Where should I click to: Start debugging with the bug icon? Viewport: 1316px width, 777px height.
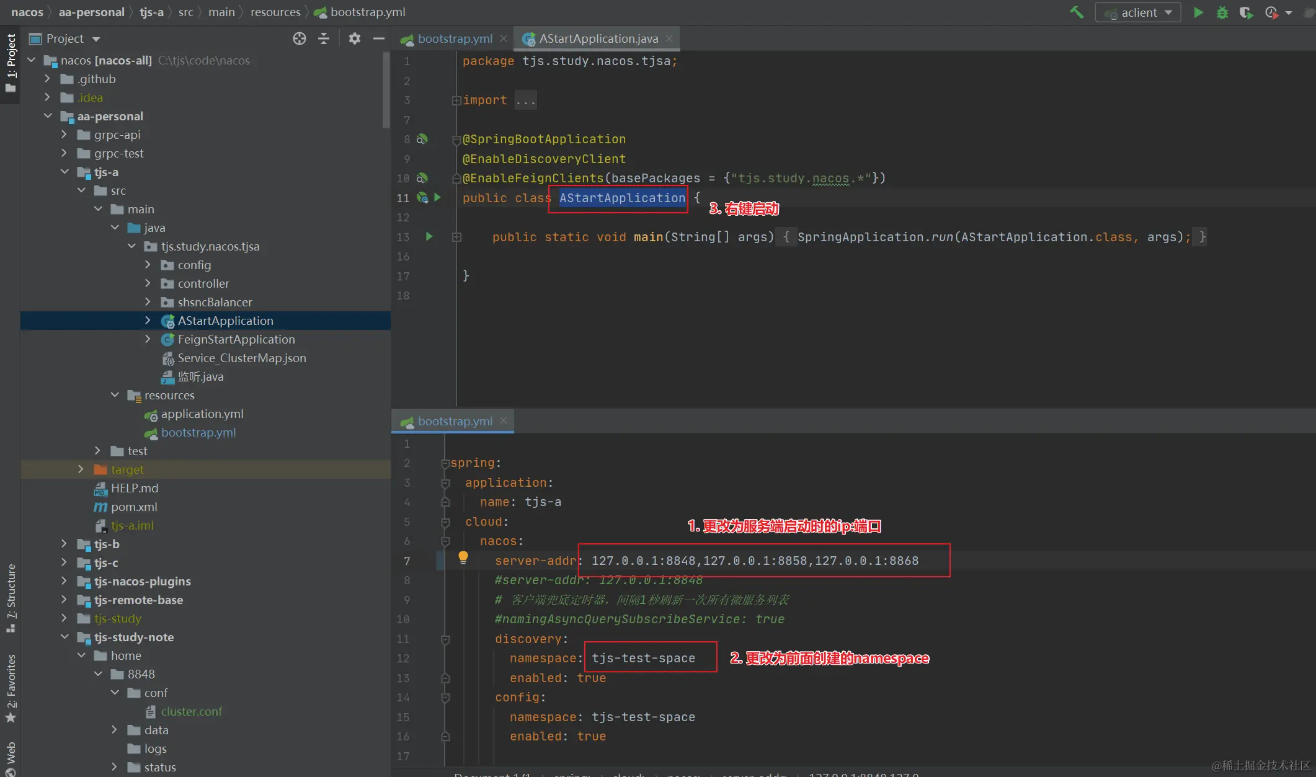pyautogui.click(x=1222, y=12)
